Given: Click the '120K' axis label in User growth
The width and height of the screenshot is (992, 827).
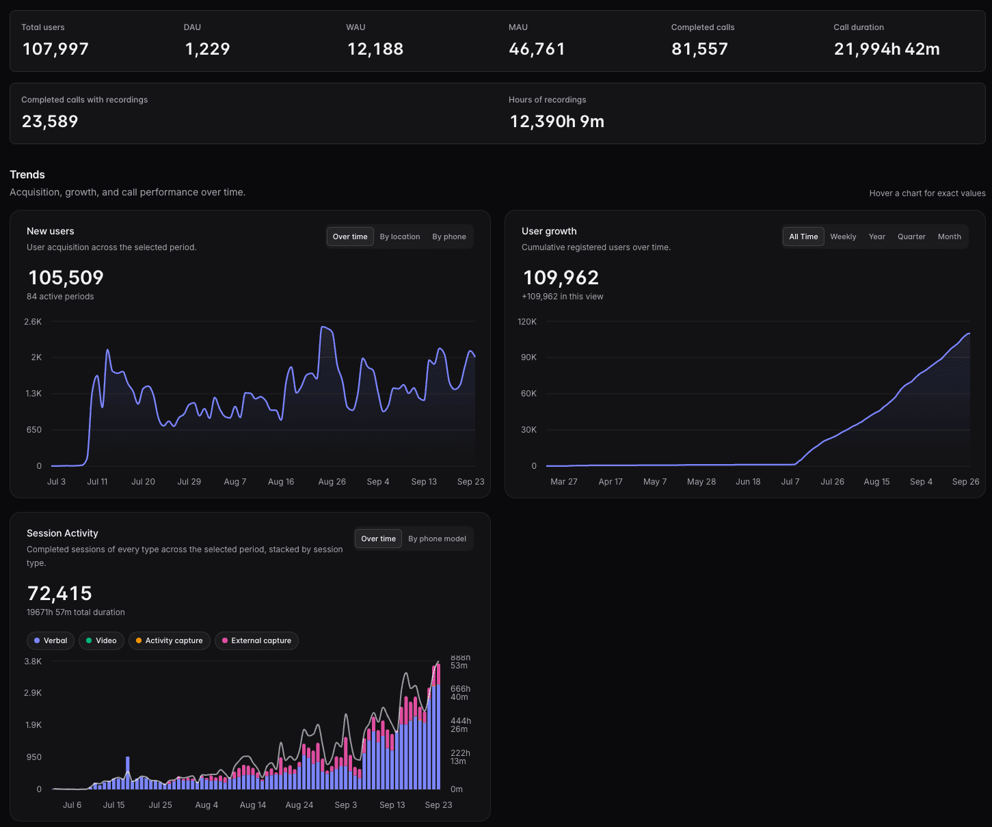Looking at the screenshot, I should coord(527,322).
